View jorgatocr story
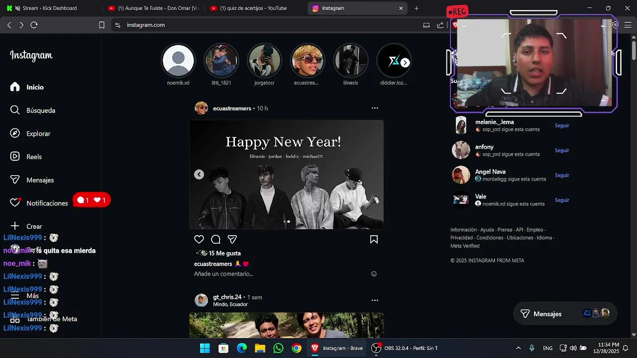 point(264,61)
